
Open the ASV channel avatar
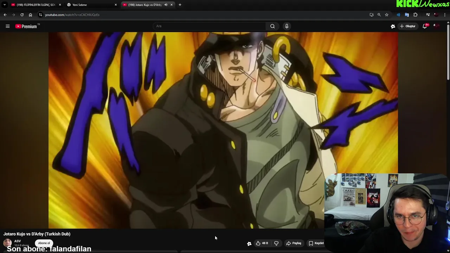(7, 243)
